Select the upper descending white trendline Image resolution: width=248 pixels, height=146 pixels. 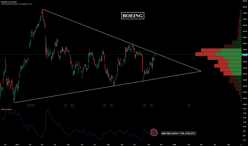click(x=122, y=40)
